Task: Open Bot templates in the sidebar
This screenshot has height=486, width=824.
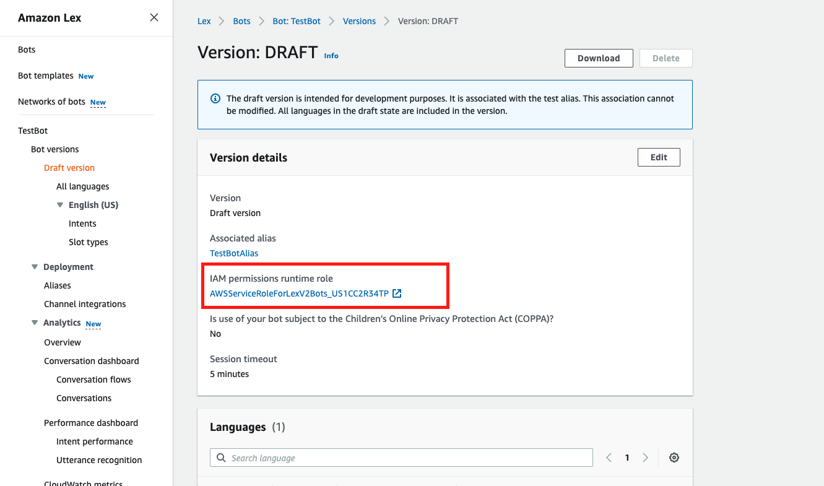Action: tap(46, 76)
